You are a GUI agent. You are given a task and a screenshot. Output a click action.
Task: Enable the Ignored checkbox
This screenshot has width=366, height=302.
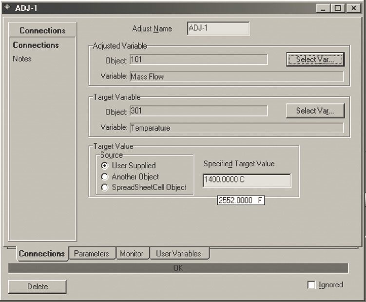point(311,285)
